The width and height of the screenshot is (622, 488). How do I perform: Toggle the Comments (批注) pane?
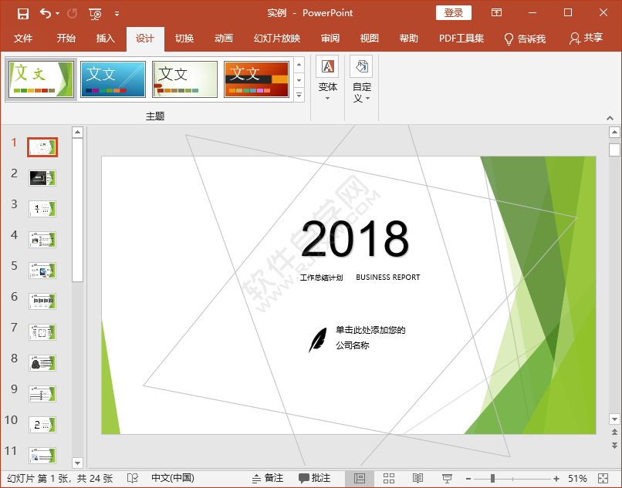[314, 478]
